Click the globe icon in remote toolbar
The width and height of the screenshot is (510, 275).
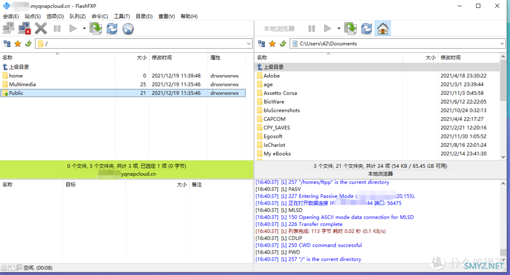coord(128,29)
